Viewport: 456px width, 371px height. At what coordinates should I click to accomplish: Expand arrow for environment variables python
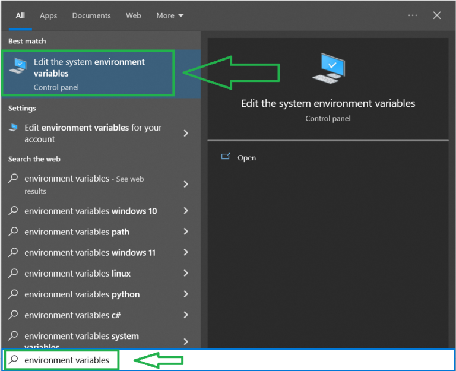coord(186,294)
